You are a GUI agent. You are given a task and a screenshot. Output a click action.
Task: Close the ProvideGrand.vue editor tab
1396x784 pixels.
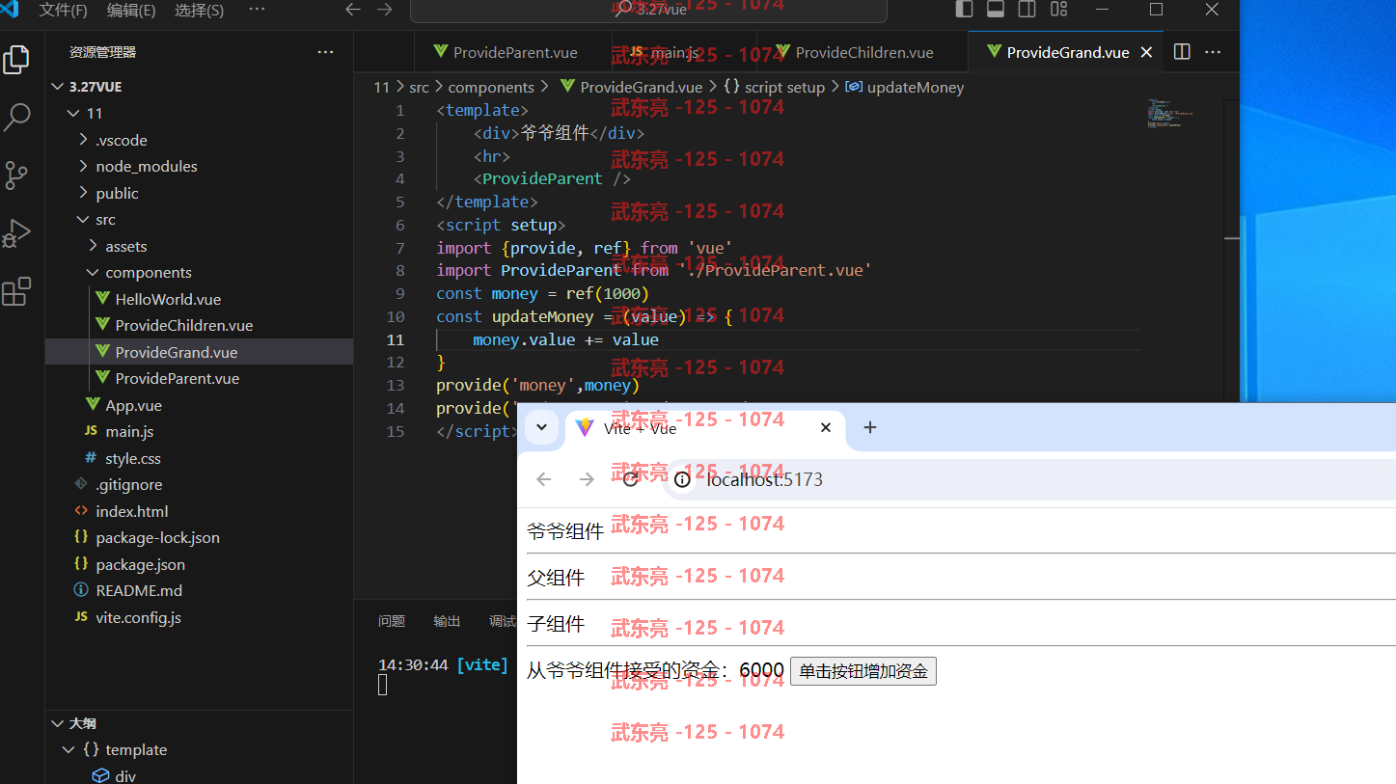(x=1146, y=52)
